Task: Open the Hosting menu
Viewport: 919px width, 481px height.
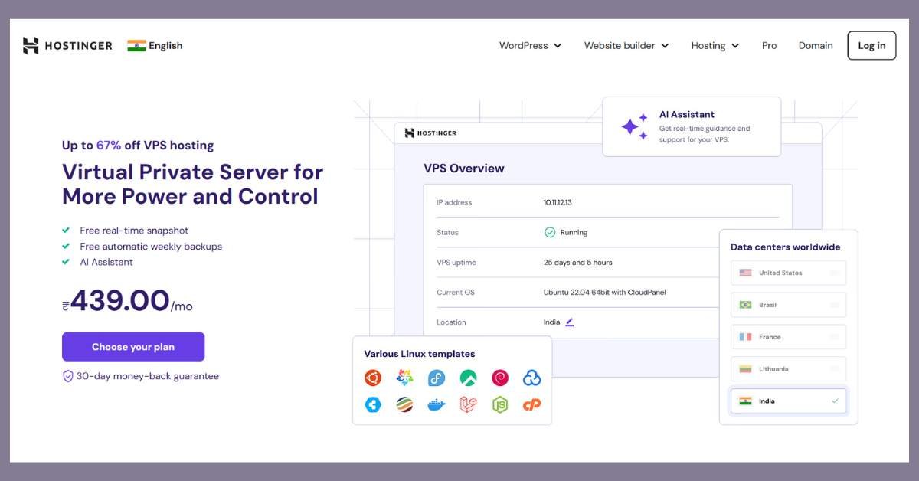Action: [715, 46]
